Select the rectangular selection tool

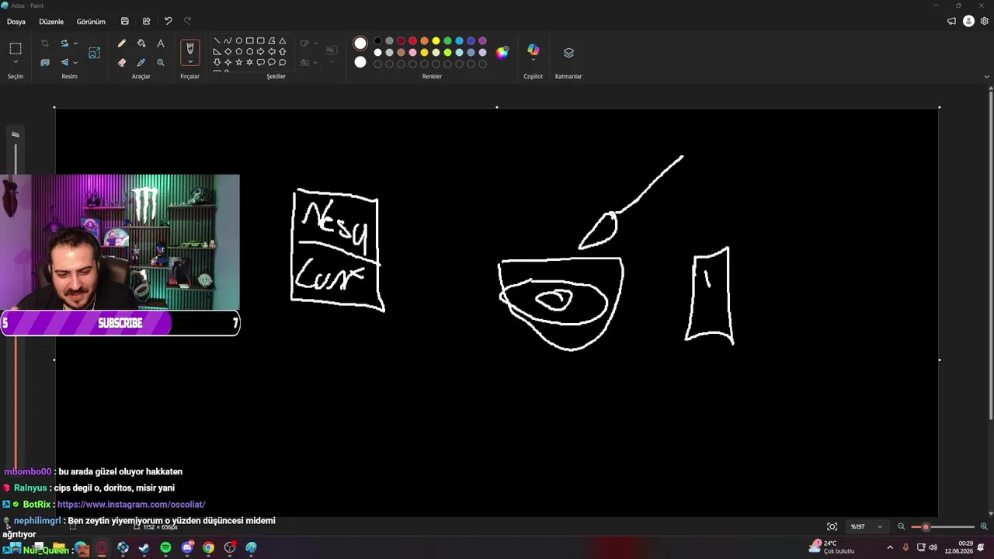point(16,49)
